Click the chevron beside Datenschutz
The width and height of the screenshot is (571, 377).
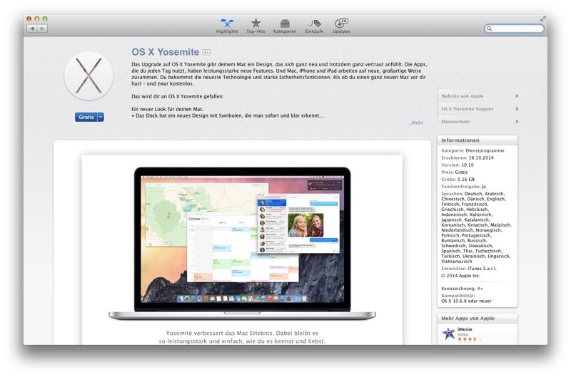[517, 121]
